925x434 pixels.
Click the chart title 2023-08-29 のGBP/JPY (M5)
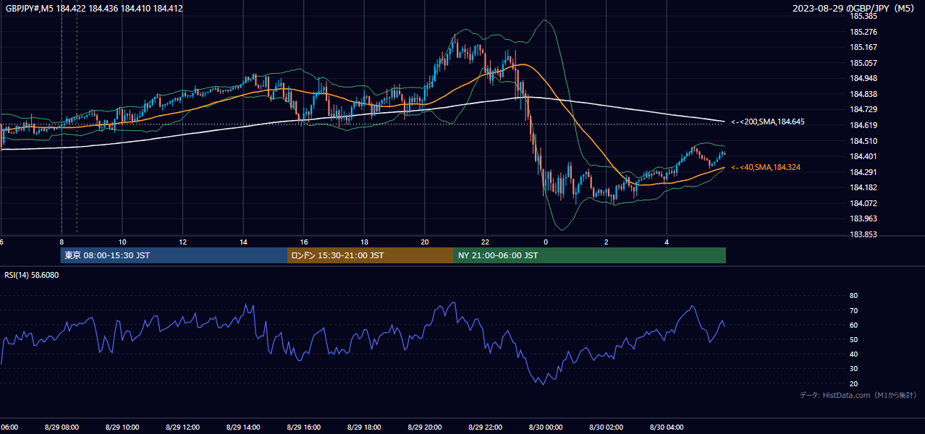(855, 9)
